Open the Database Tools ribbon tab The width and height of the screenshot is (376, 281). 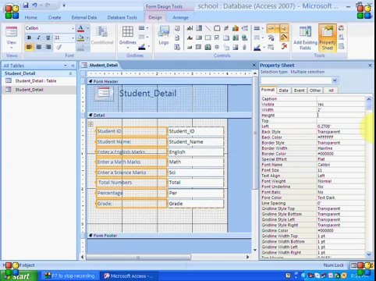pos(122,17)
